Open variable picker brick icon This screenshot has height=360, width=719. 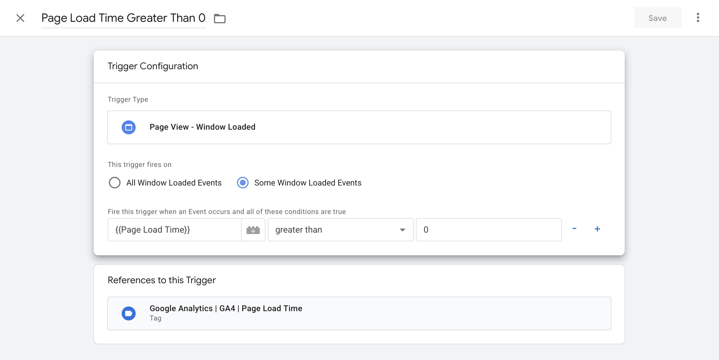point(253,230)
